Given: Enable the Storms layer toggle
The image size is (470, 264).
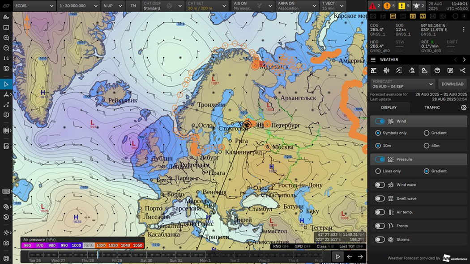Looking at the screenshot, I should 380,239.
